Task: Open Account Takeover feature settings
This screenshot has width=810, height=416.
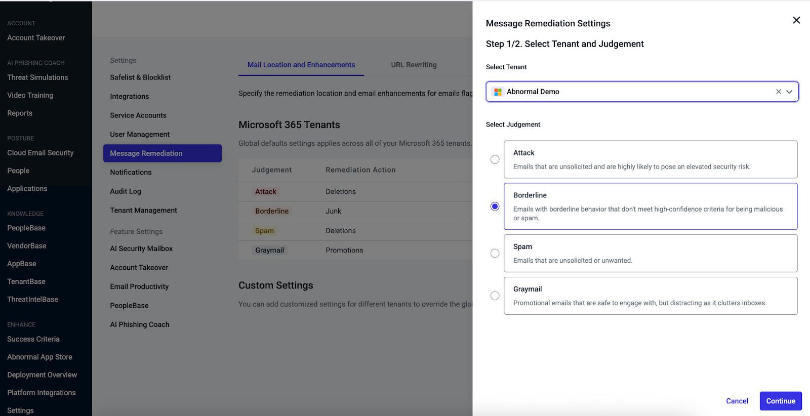Action: pos(139,267)
